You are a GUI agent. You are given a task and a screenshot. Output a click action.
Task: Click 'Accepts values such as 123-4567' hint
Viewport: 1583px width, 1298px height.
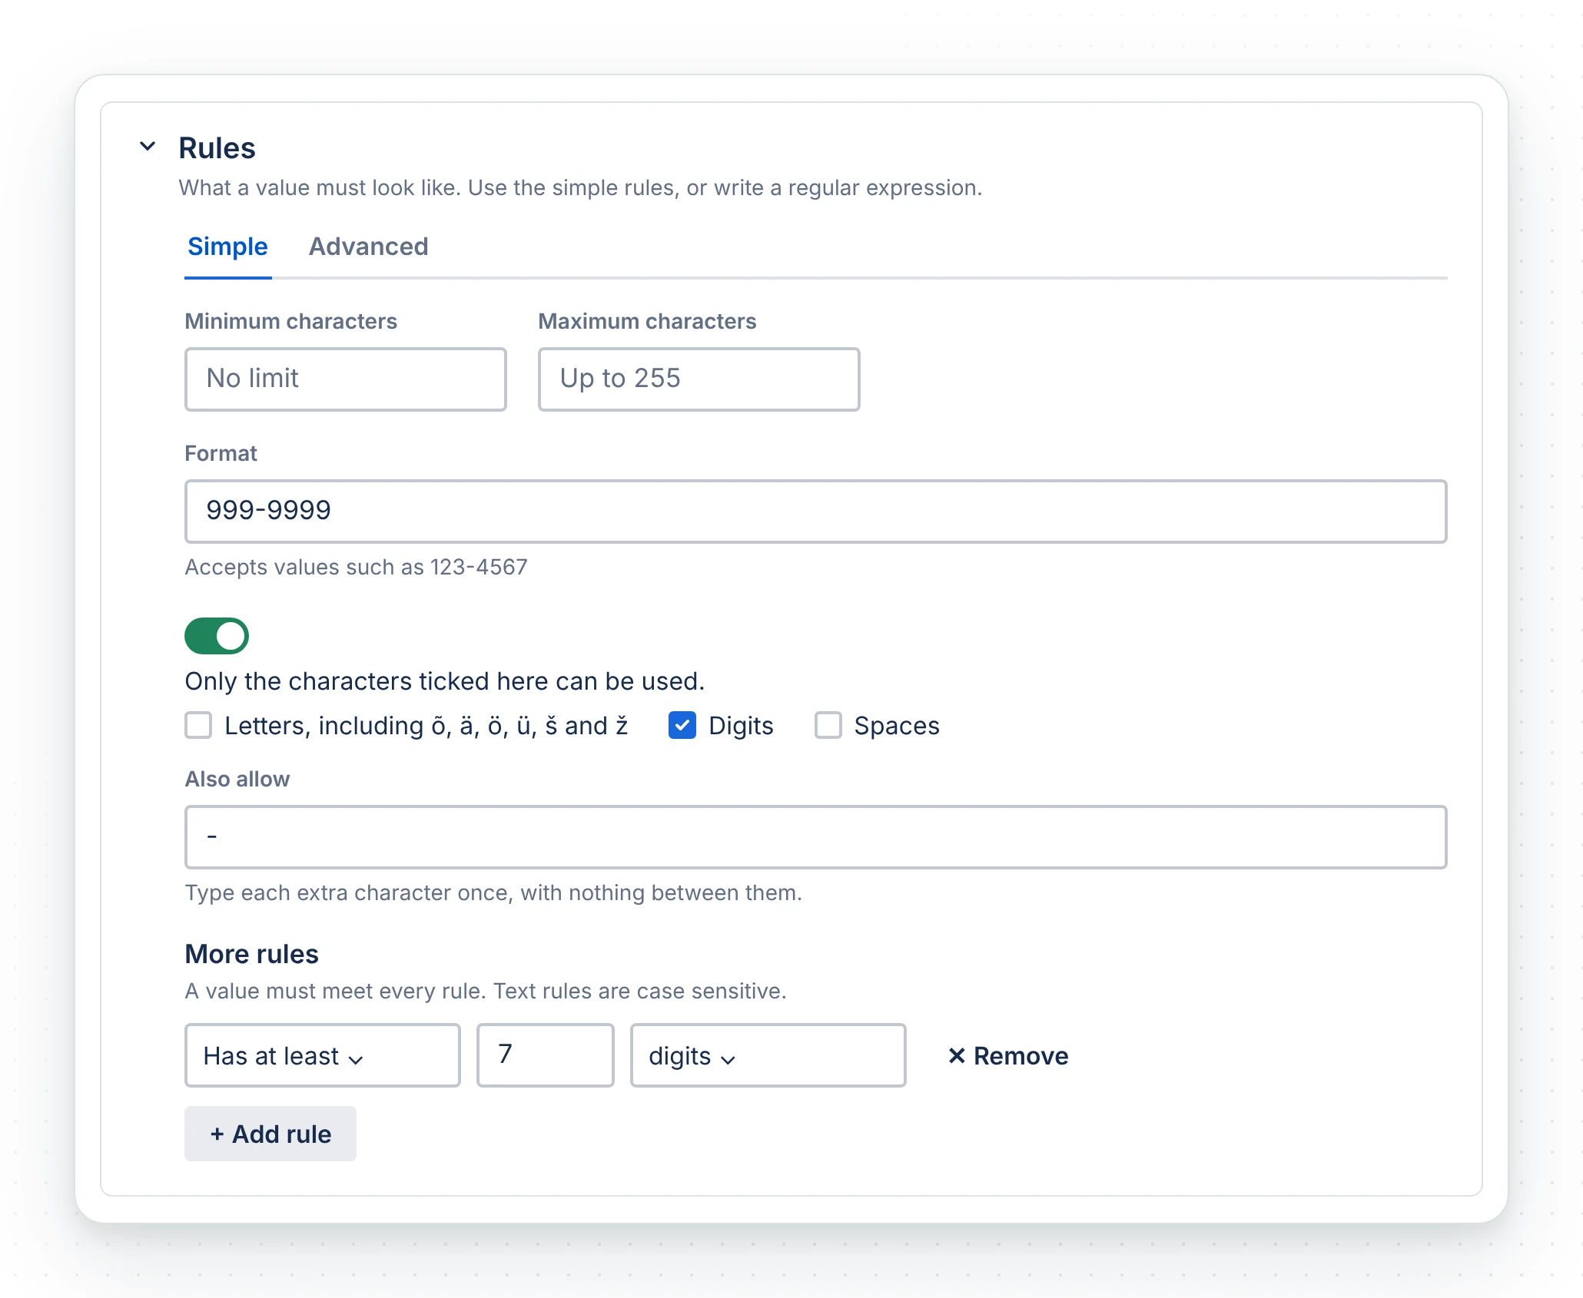(356, 567)
